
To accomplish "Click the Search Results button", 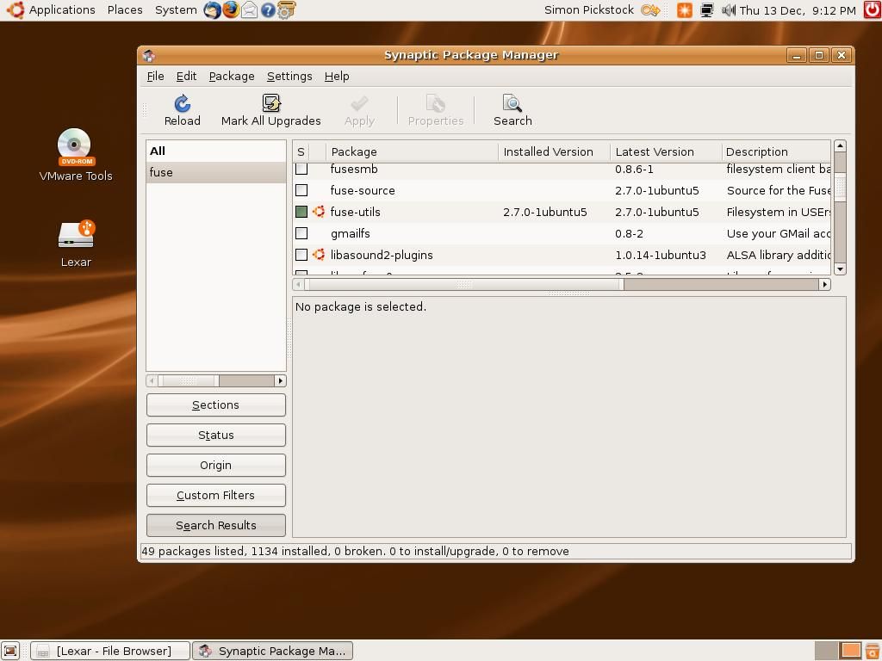I will coord(215,525).
